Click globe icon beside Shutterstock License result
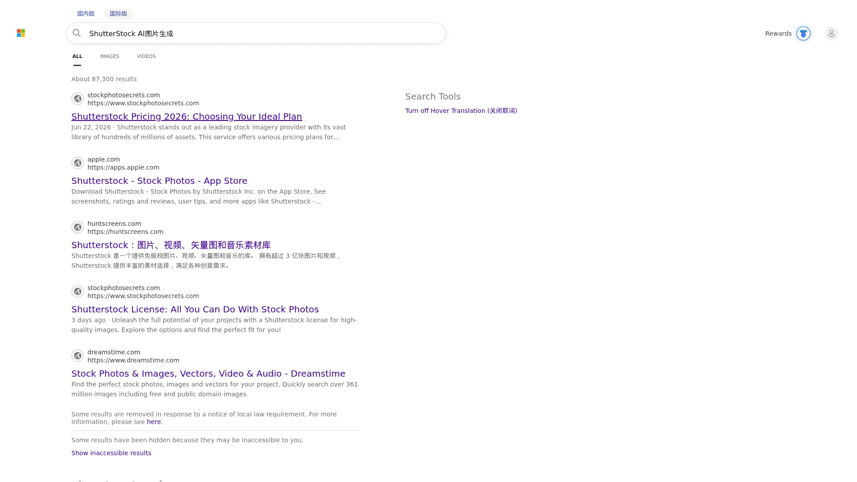 click(78, 291)
